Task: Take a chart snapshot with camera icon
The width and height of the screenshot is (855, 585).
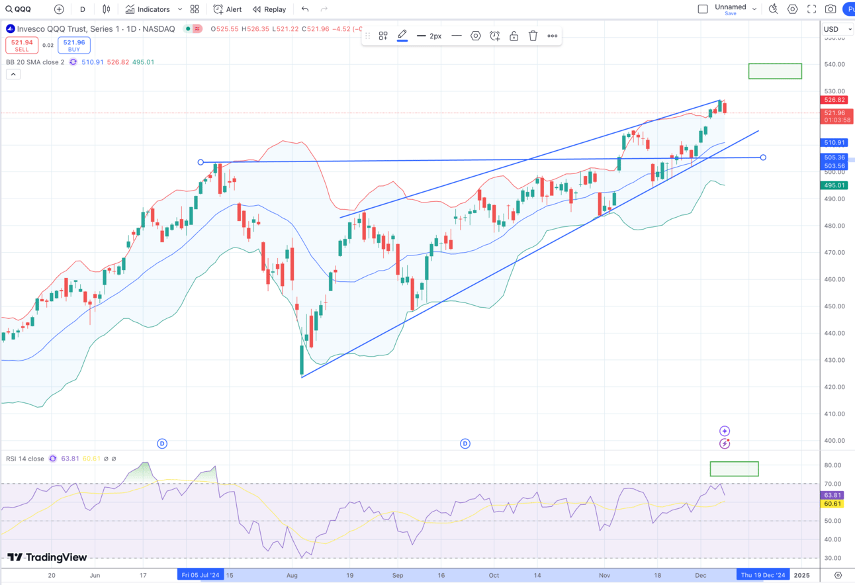Action: tap(831, 9)
